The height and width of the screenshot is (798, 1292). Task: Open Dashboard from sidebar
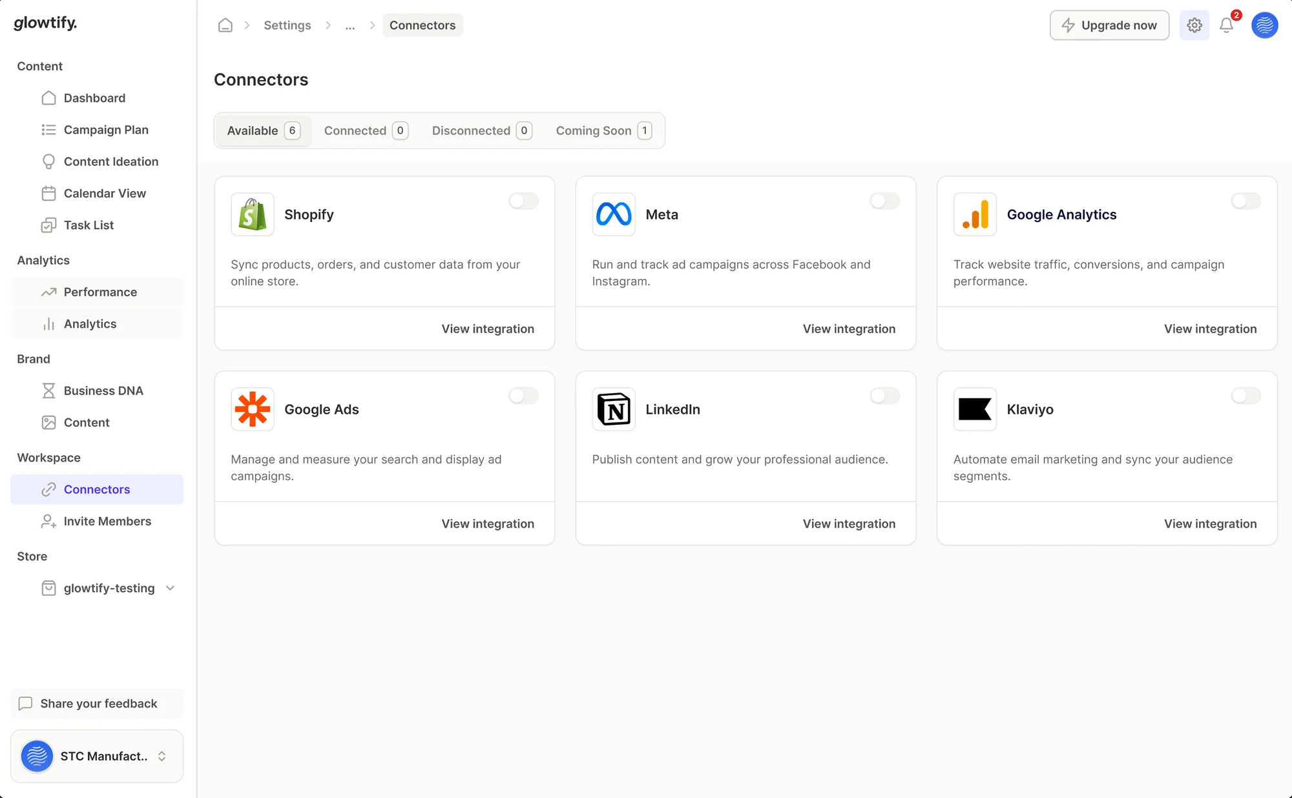97,98
